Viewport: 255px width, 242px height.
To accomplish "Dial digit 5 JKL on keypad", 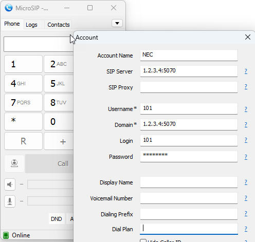I will [x=59, y=83].
